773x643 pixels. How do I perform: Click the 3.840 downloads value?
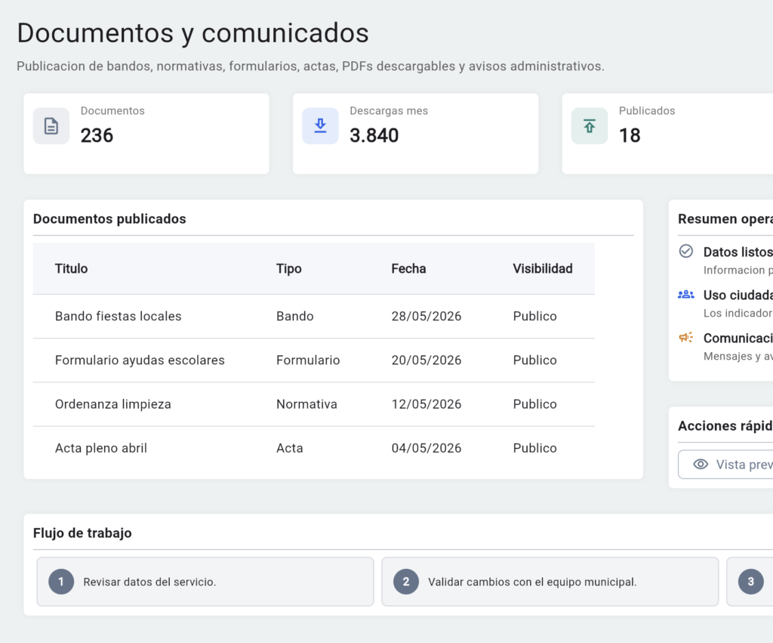coord(374,135)
